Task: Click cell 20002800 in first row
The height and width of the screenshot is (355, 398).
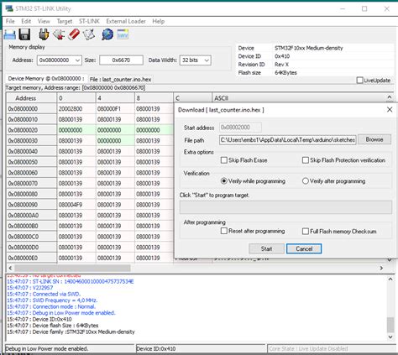Action: [x=76, y=109]
